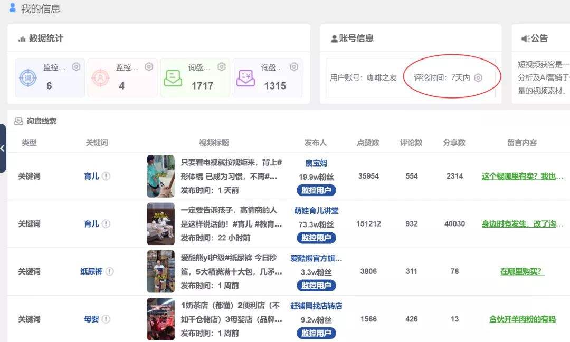The height and width of the screenshot is (342, 570).
Task: Click the info icon beside 纸尿裤
Action: 109,271
